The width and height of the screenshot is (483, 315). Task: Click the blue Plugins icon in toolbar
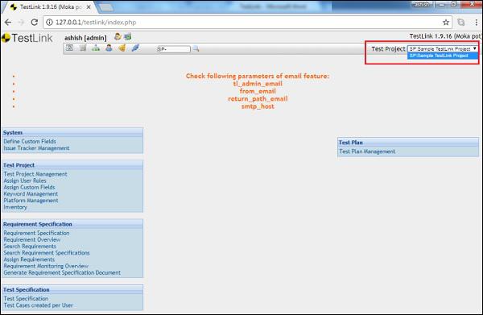[x=135, y=48]
